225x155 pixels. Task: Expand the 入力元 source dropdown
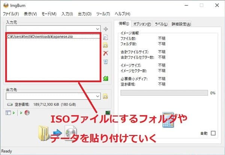coord(97,29)
